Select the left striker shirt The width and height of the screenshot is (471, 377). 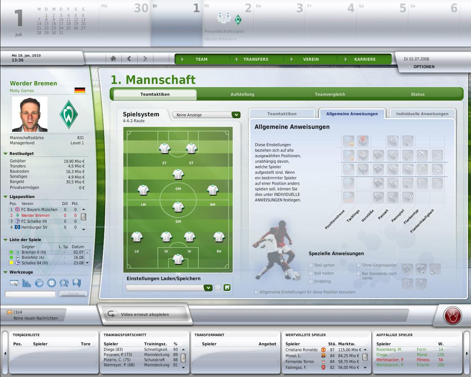[x=164, y=148]
